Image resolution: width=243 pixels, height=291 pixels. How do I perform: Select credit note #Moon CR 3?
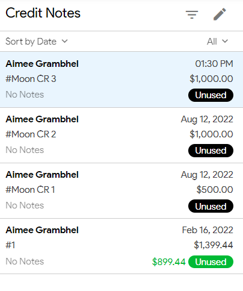[121, 80]
